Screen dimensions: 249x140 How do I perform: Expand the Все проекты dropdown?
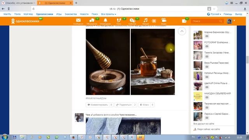109,14
